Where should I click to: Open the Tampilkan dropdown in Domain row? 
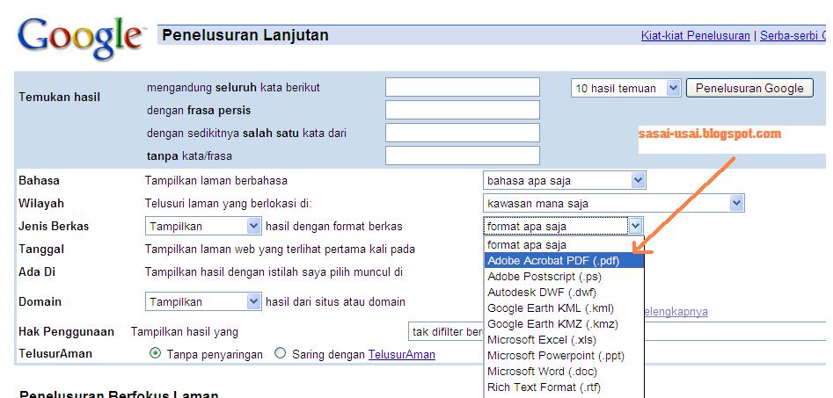(203, 302)
